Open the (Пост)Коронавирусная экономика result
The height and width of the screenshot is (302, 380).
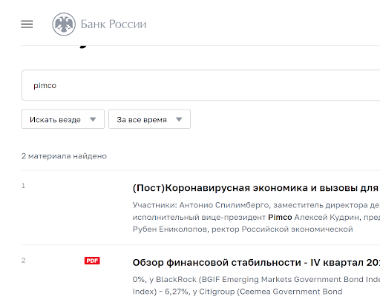coord(256,188)
